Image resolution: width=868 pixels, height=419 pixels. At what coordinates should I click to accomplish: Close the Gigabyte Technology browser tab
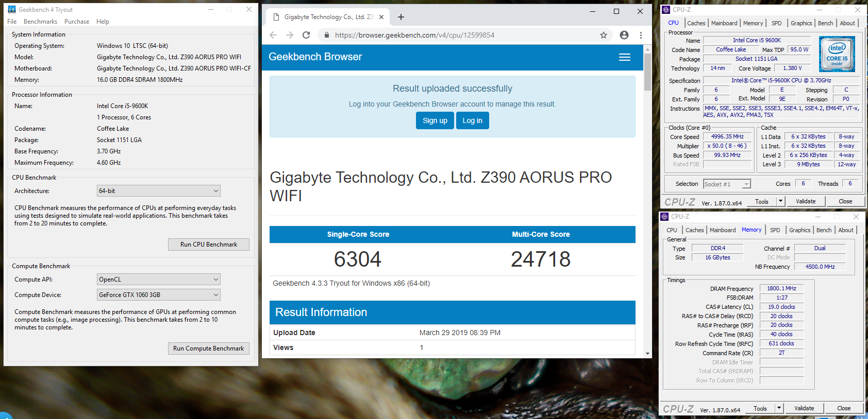pyautogui.click(x=381, y=17)
